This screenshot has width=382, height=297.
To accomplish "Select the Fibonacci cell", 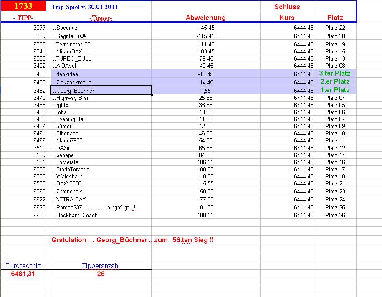I will (x=101, y=133).
